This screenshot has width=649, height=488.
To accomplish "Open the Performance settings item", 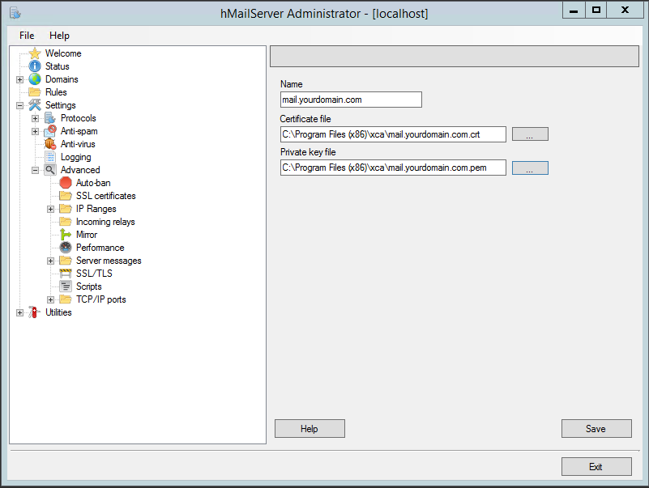I will [100, 248].
